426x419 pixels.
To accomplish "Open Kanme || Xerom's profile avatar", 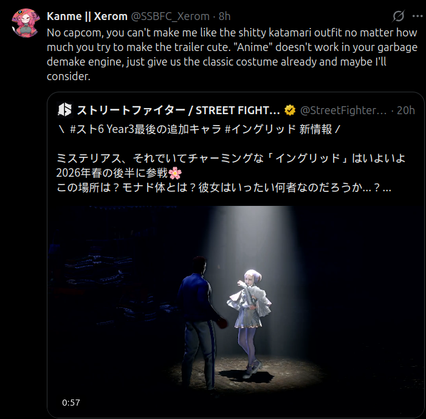I will [x=26, y=23].
